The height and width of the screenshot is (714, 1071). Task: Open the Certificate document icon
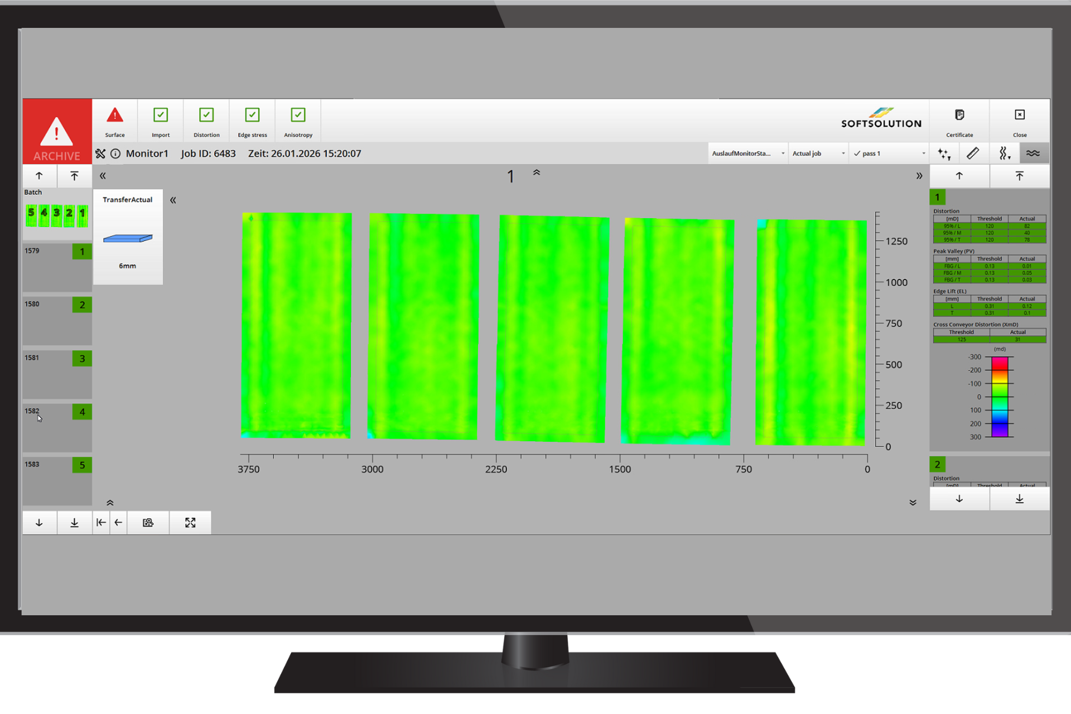pos(959,115)
